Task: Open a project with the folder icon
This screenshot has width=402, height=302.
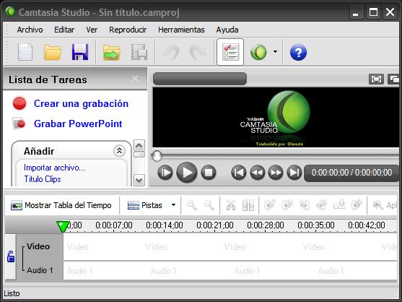Action: (x=52, y=52)
